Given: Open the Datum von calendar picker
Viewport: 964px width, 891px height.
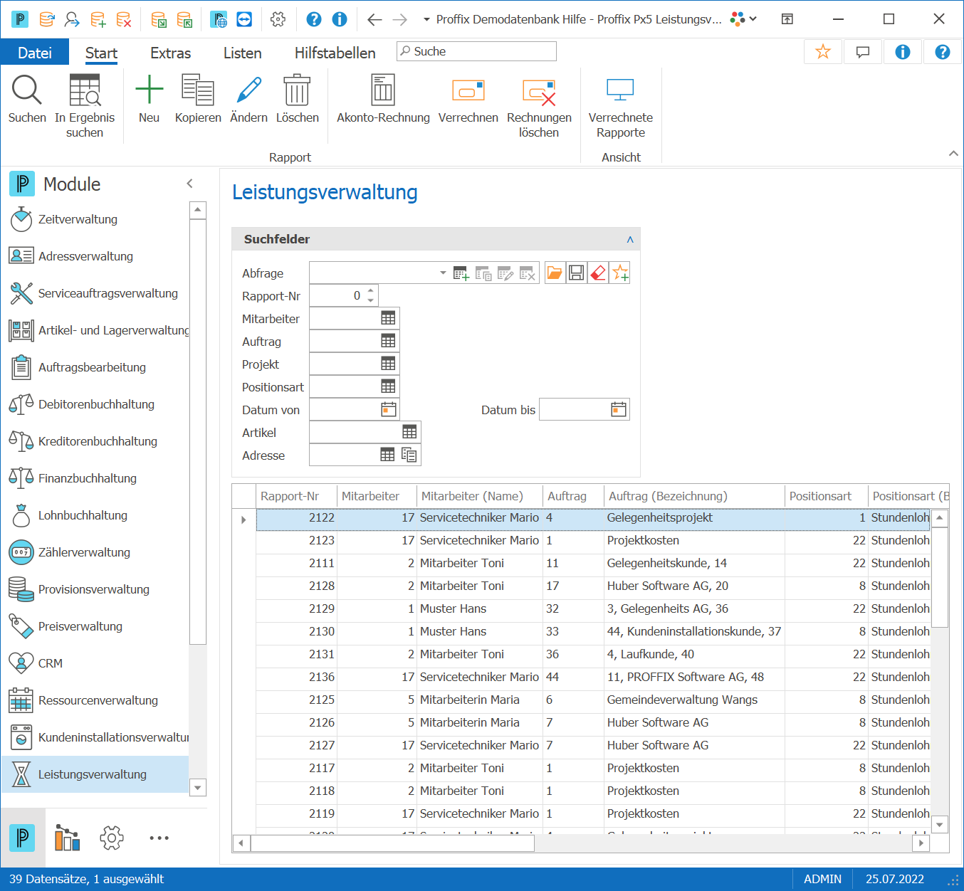Looking at the screenshot, I should click(x=388, y=409).
